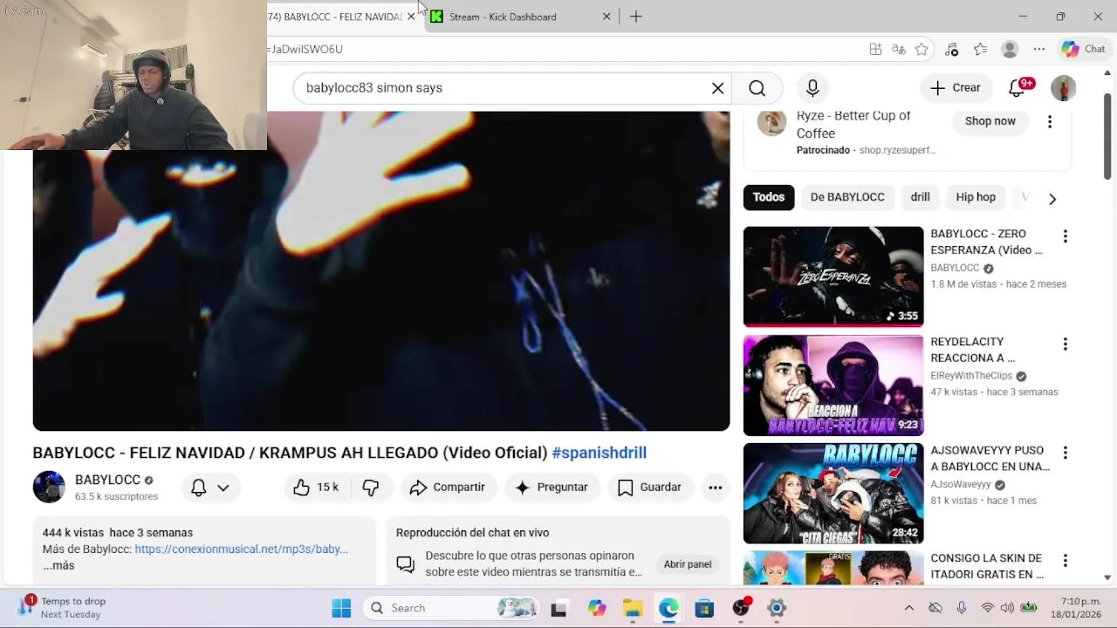The height and width of the screenshot is (628, 1117).
Task: Open Microsoft Store from the taskbar
Action: click(x=704, y=608)
